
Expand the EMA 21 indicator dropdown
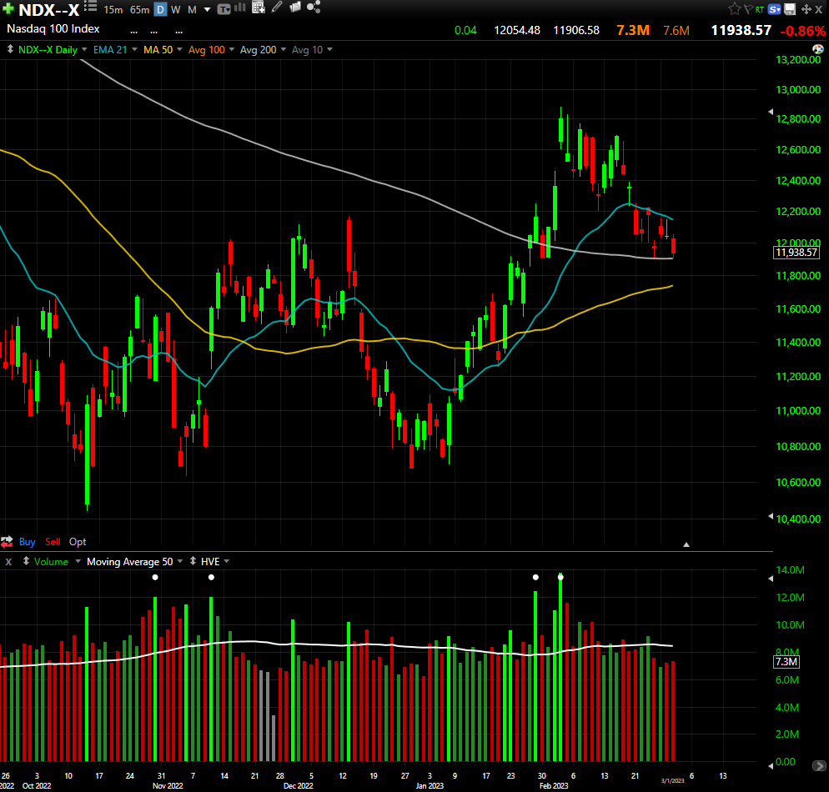click(x=134, y=50)
